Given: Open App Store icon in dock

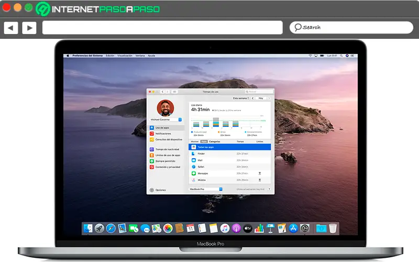Looking at the screenshot, I should point(293,228).
